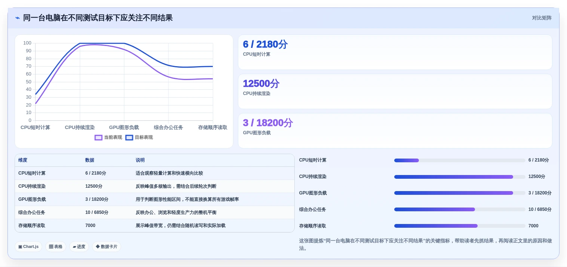Click the 对比矩阵 label
Viewport: 567px width, 267px height.
click(x=542, y=18)
